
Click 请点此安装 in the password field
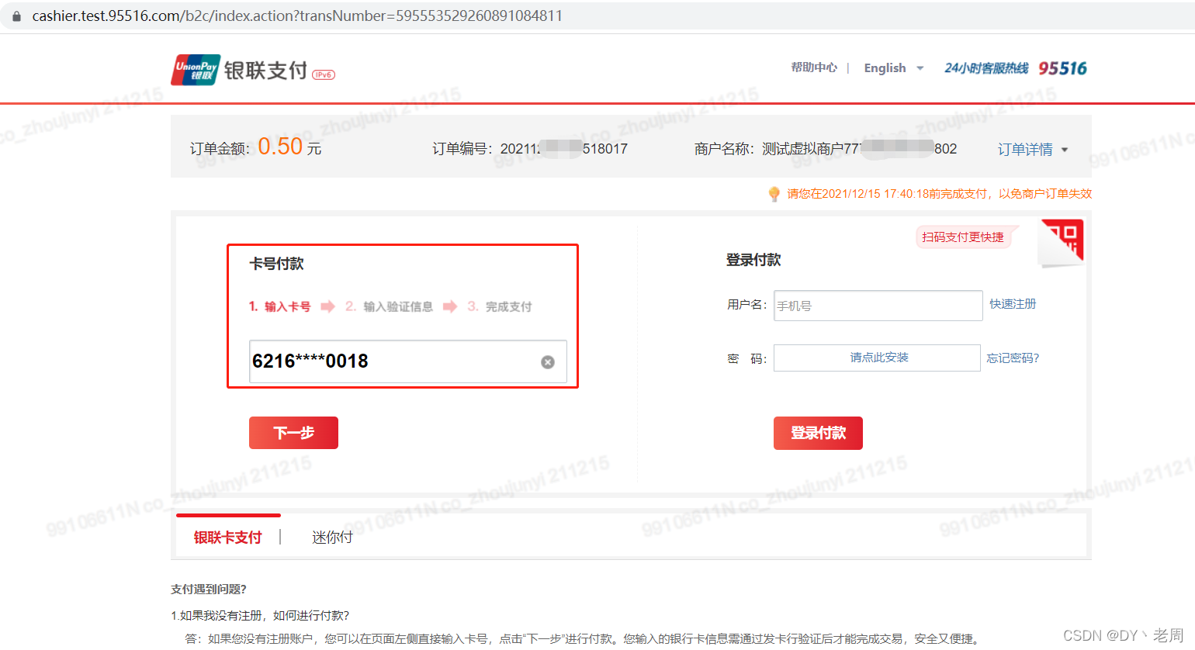tap(878, 358)
